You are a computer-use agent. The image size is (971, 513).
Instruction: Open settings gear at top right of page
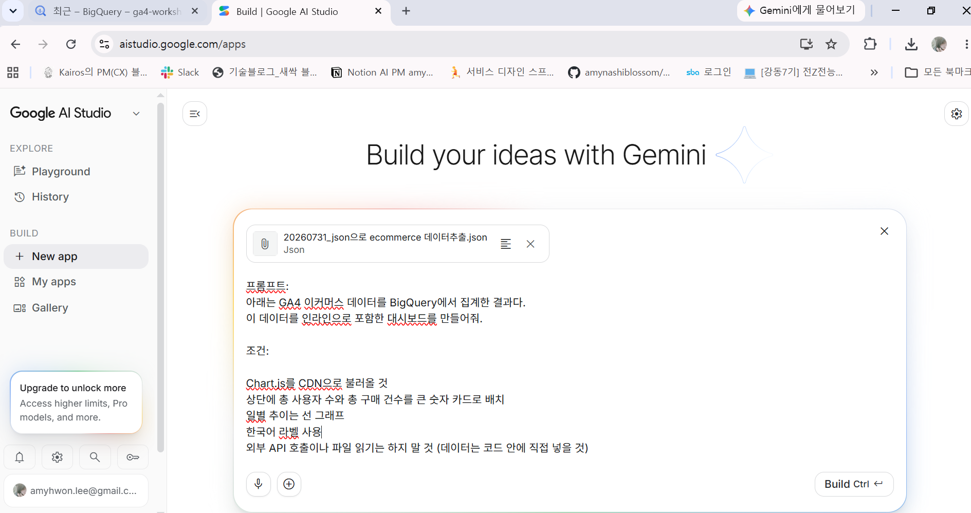click(956, 114)
